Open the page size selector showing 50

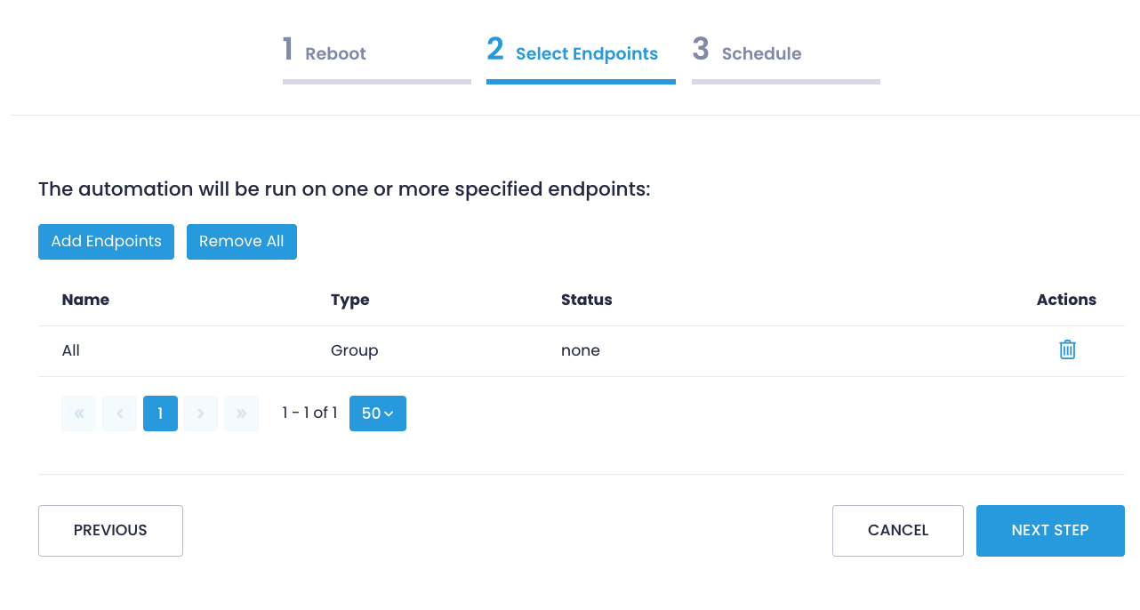coord(377,413)
